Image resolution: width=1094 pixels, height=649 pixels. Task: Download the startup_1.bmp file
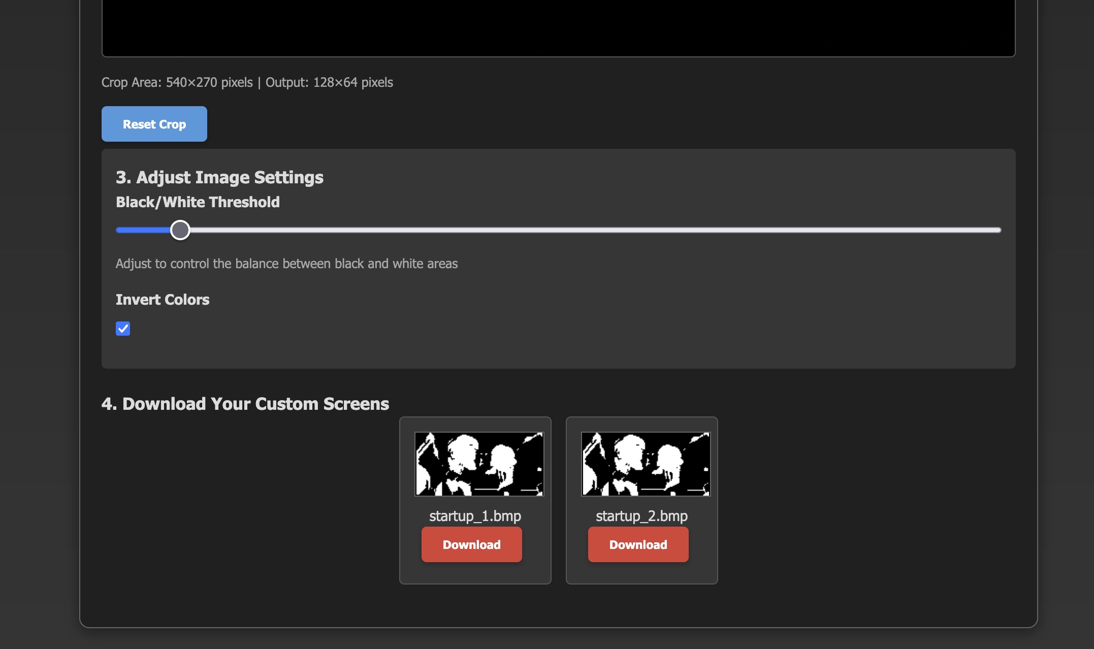click(x=471, y=544)
